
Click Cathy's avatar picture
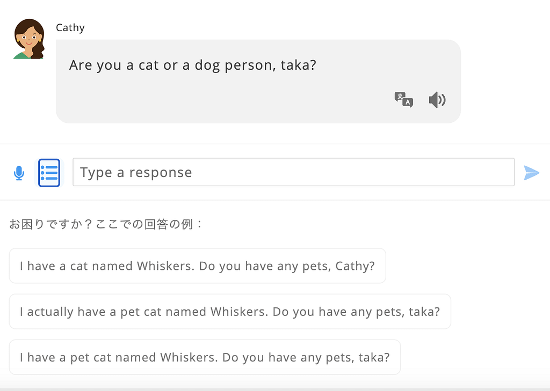click(x=29, y=39)
